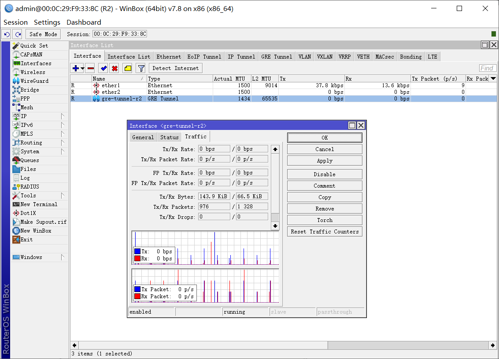Open CAPsMAN from sidebar

[31, 55]
